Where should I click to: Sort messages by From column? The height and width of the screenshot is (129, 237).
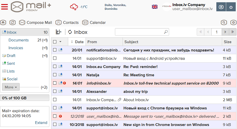[x=104, y=42]
